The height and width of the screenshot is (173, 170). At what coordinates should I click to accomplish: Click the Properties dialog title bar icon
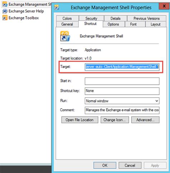(57, 8)
